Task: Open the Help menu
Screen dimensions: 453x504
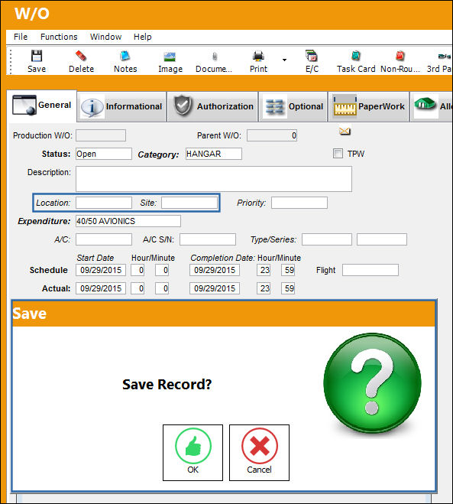Action: pos(143,37)
